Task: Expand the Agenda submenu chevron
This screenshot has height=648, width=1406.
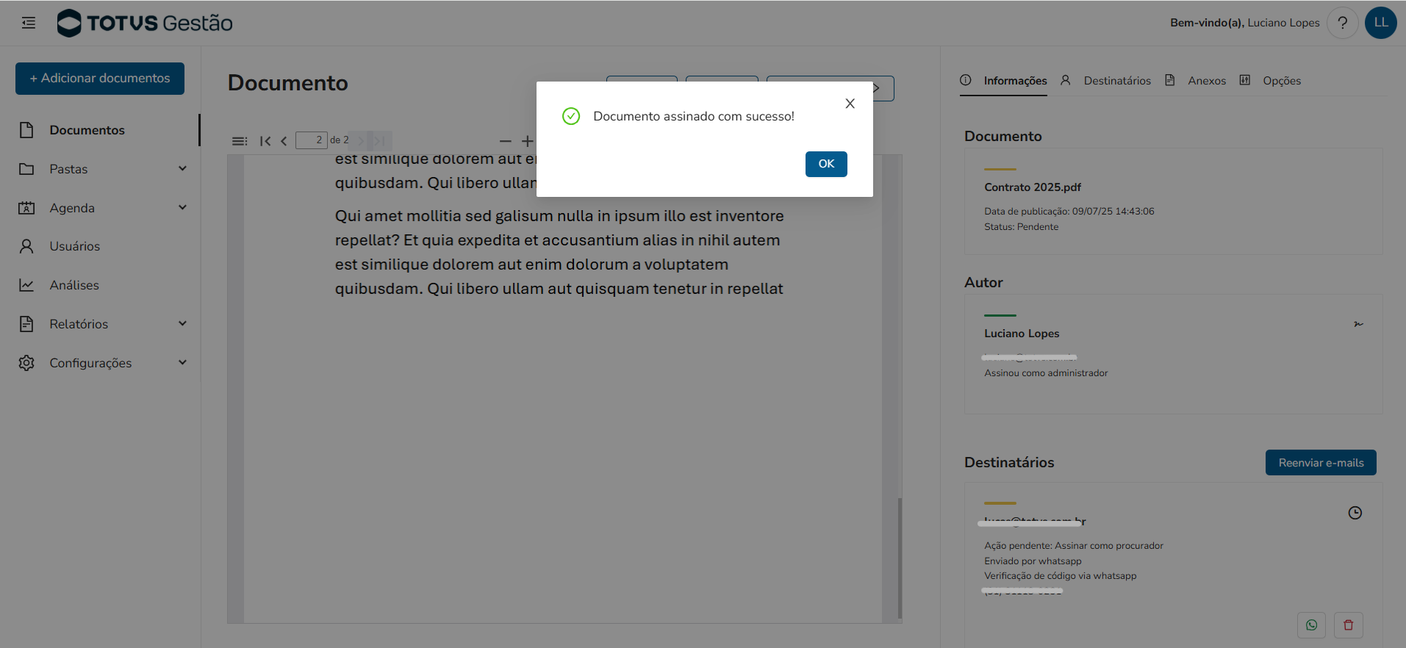Action: (x=182, y=208)
